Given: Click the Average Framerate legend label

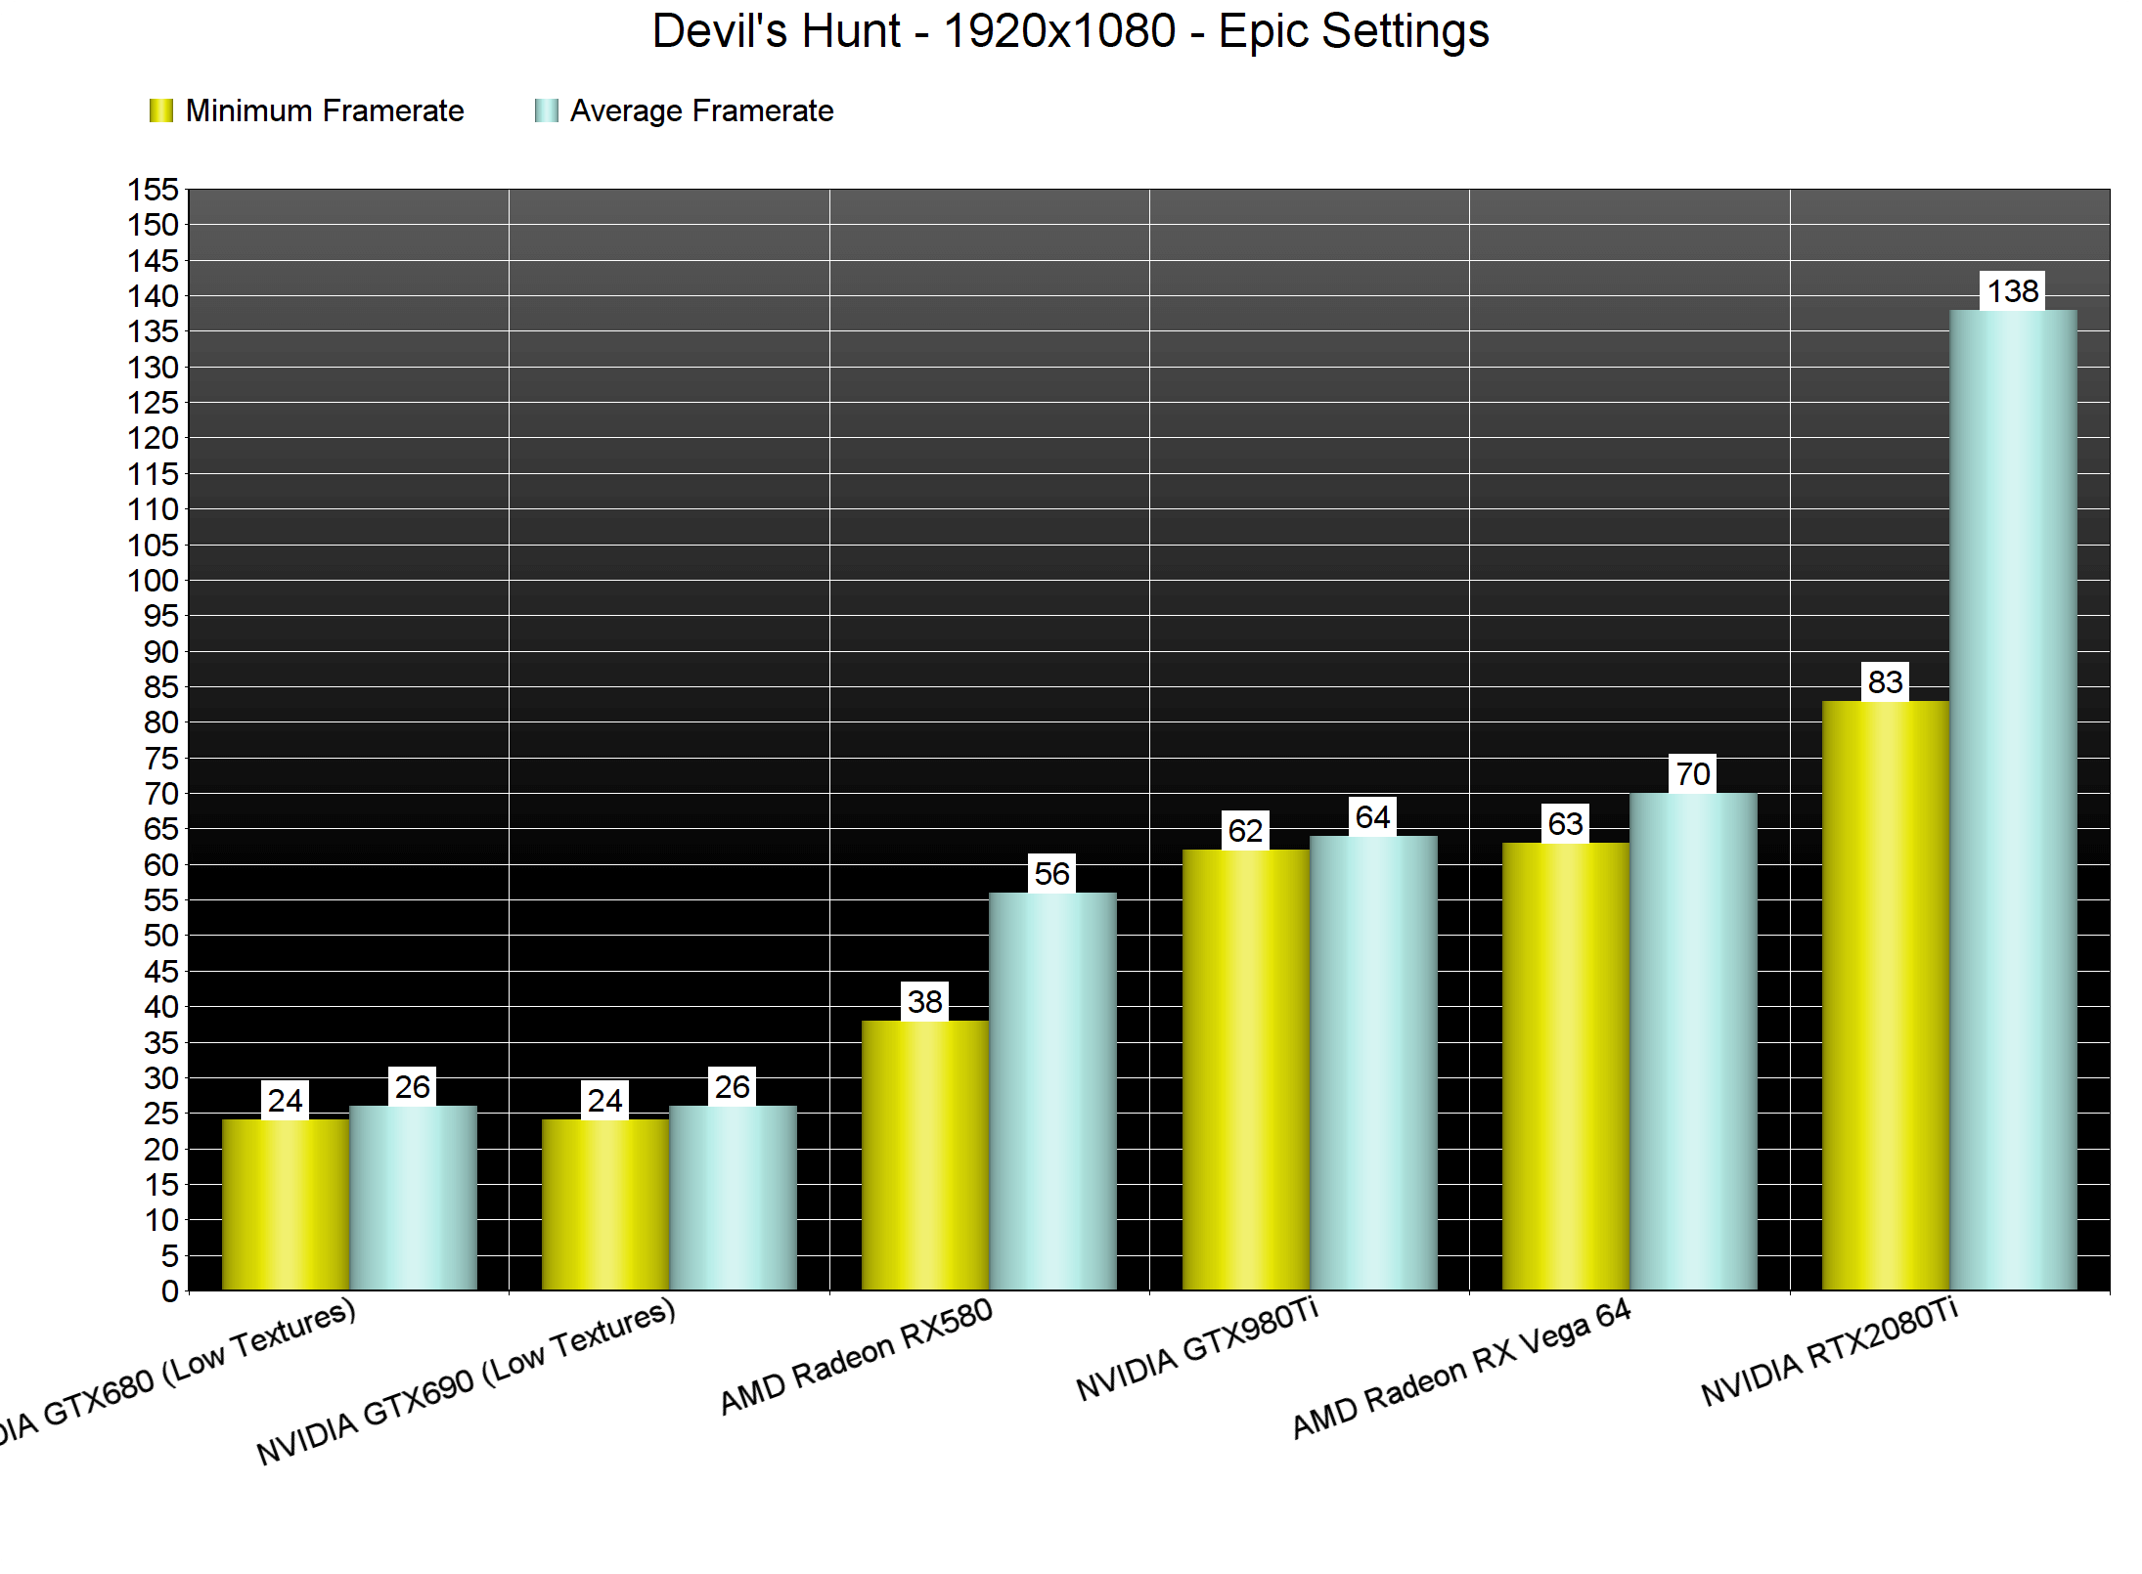Looking at the screenshot, I should click(x=701, y=110).
